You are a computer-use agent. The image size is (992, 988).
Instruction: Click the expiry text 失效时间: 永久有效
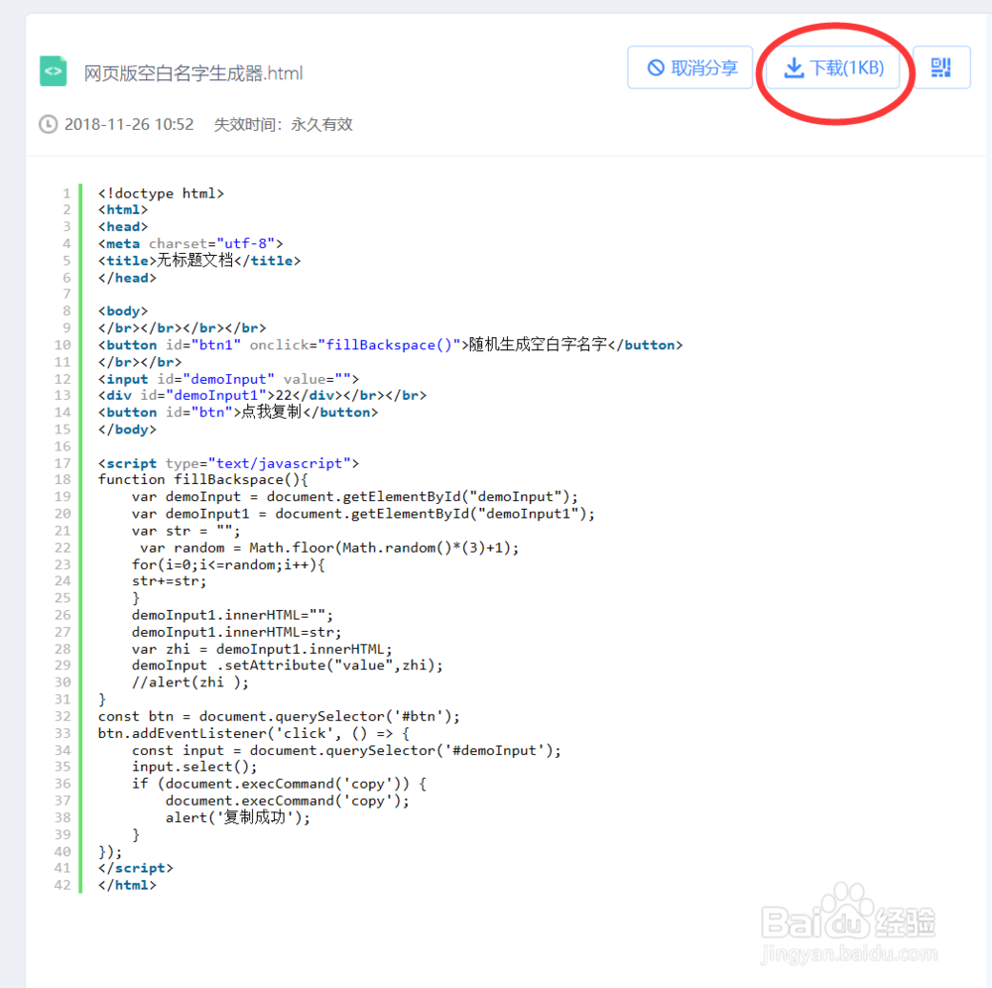tap(283, 124)
